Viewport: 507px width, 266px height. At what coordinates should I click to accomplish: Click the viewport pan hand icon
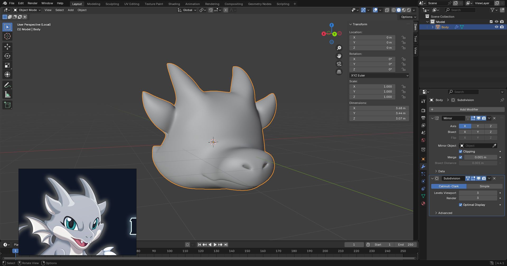[x=339, y=56]
